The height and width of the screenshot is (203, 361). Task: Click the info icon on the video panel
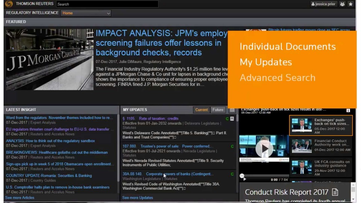(348, 110)
